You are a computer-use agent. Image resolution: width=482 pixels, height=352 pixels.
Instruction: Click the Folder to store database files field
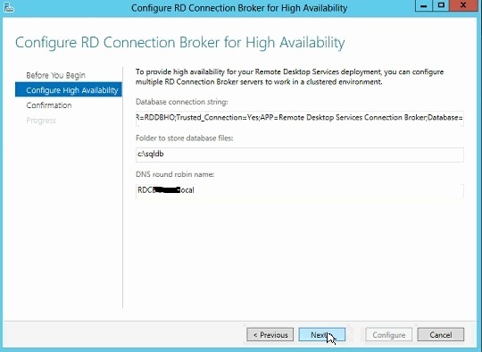pyautogui.click(x=300, y=155)
